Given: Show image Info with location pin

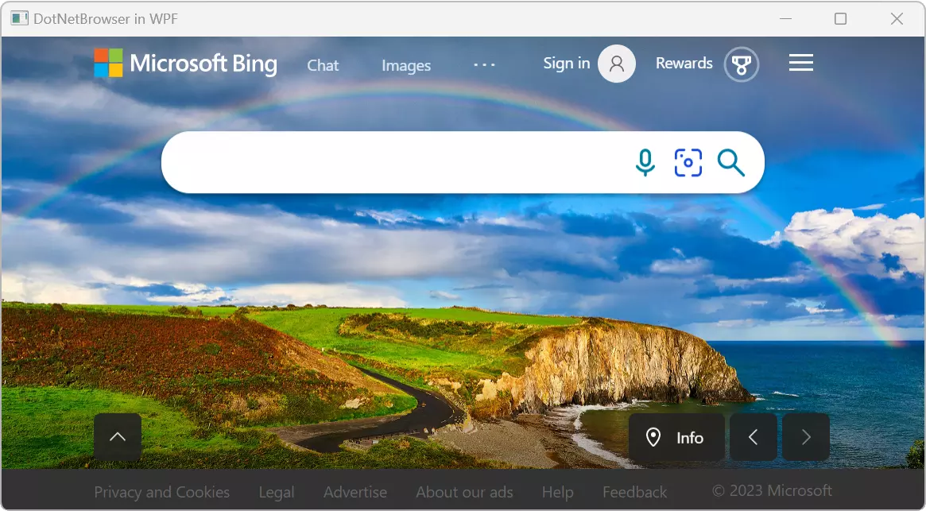Looking at the screenshot, I should click(676, 437).
